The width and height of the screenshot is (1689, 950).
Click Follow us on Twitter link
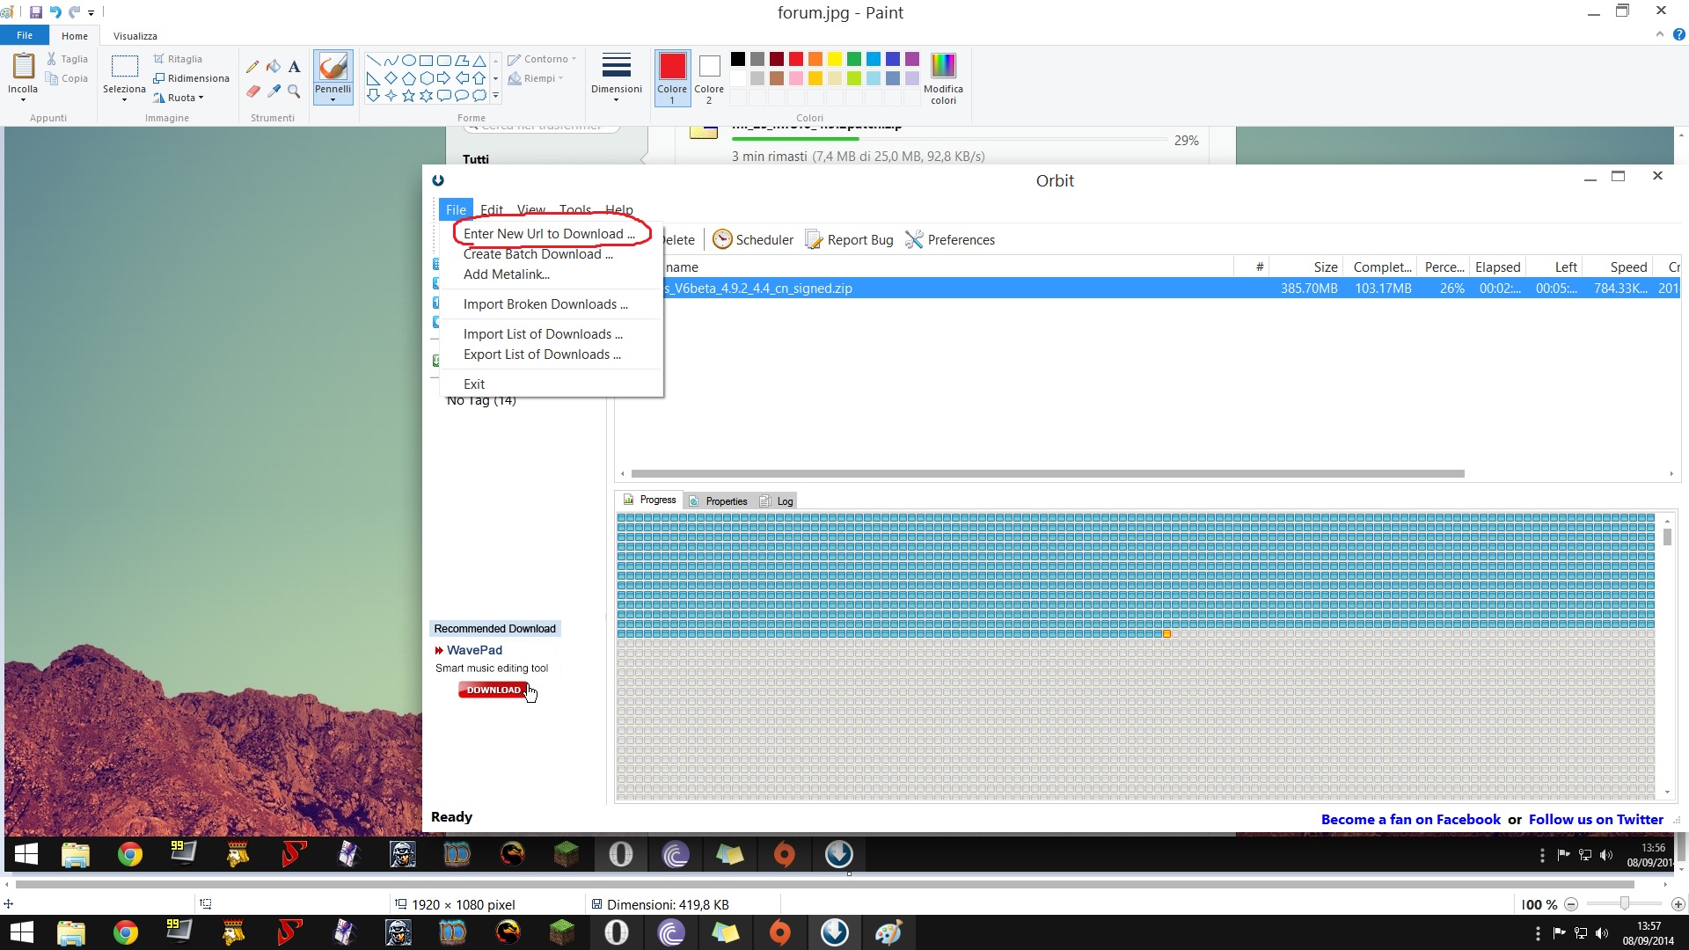1596,820
